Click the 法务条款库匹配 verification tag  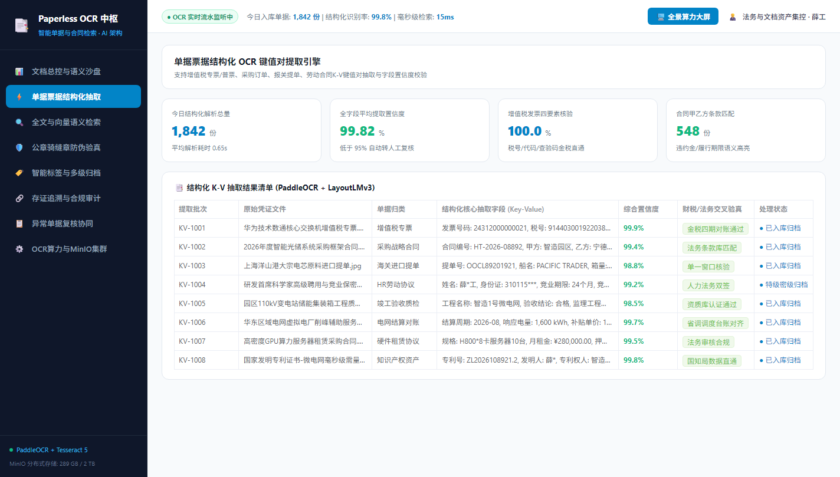pos(711,248)
